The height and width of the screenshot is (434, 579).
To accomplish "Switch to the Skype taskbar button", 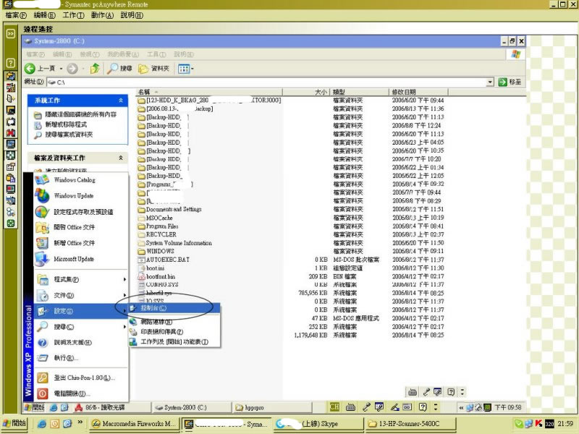I will pos(317,424).
